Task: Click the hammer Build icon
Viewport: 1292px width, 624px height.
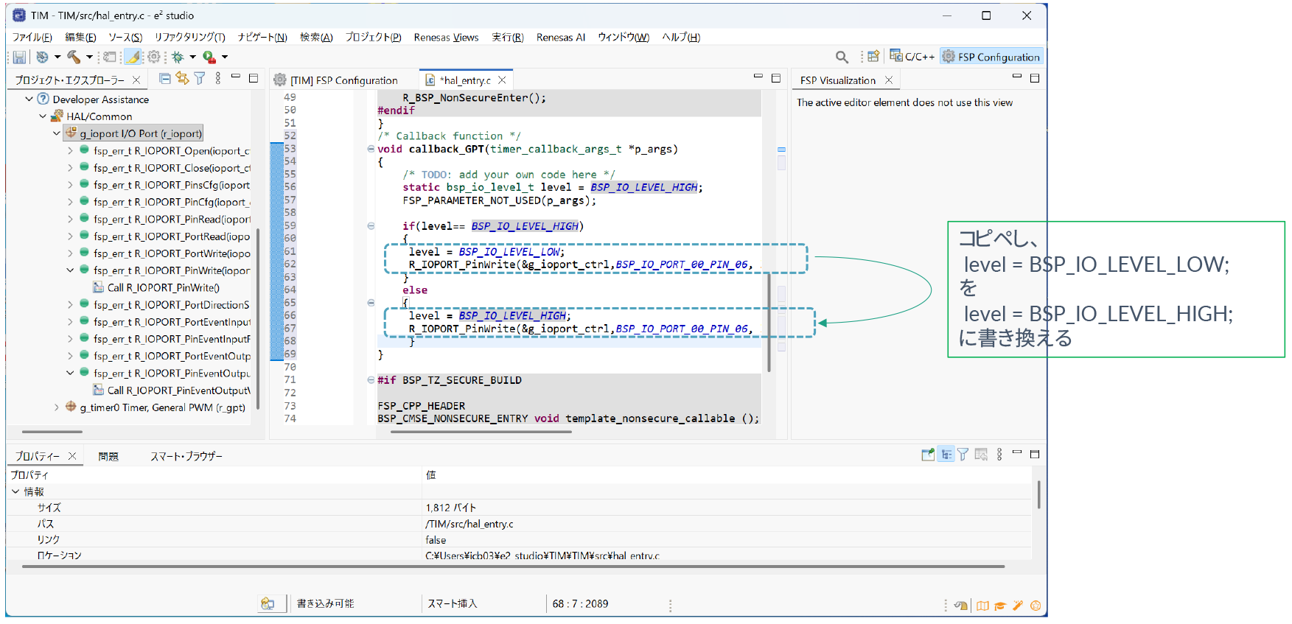Action: click(x=74, y=57)
